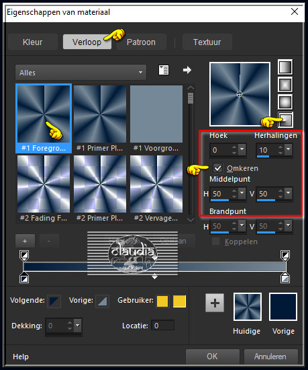Open the category view options list icon
The width and height of the screenshot is (308, 370).
[x=164, y=70]
